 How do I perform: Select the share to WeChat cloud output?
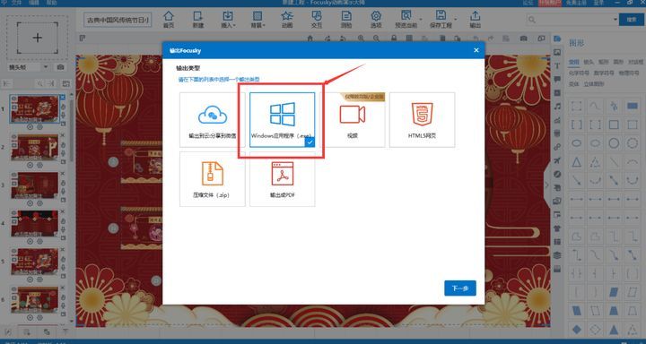[212, 120]
